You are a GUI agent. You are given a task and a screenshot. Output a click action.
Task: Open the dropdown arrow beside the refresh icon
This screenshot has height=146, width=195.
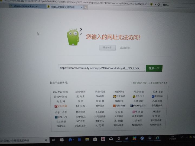coord(155,5)
